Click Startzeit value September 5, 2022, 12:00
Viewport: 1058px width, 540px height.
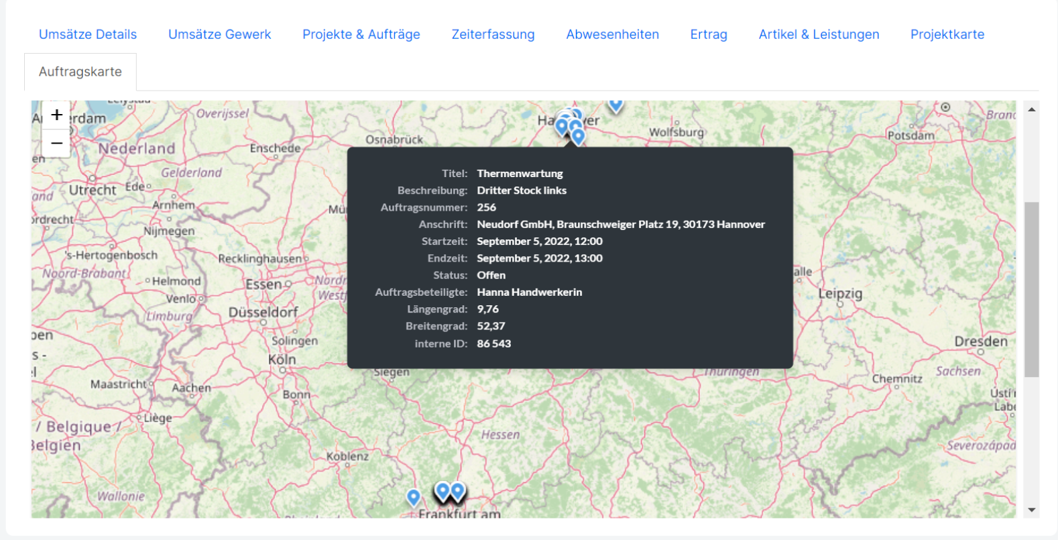[540, 241]
